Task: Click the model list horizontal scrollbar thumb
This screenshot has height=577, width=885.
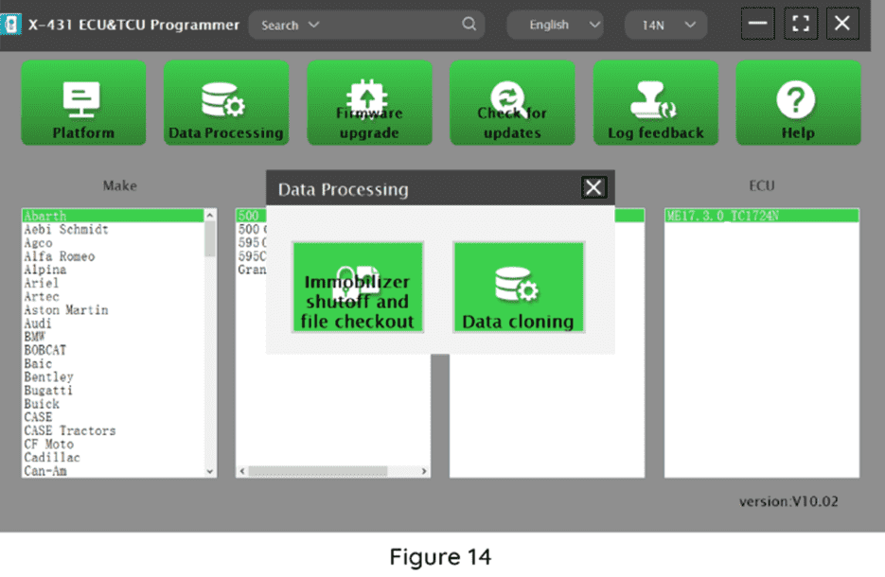Action: (318, 471)
